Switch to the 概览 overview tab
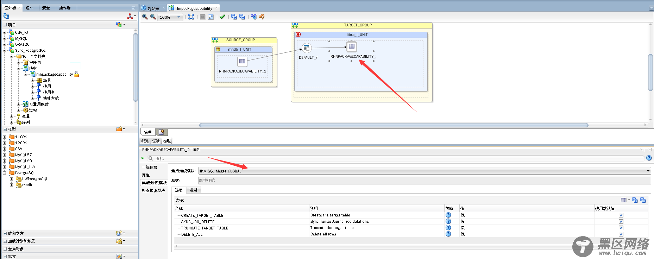The height and width of the screenshot is (259, 654). (145, 141)
